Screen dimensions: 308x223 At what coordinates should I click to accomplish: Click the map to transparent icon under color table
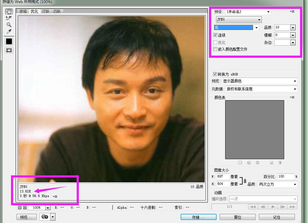240,163
